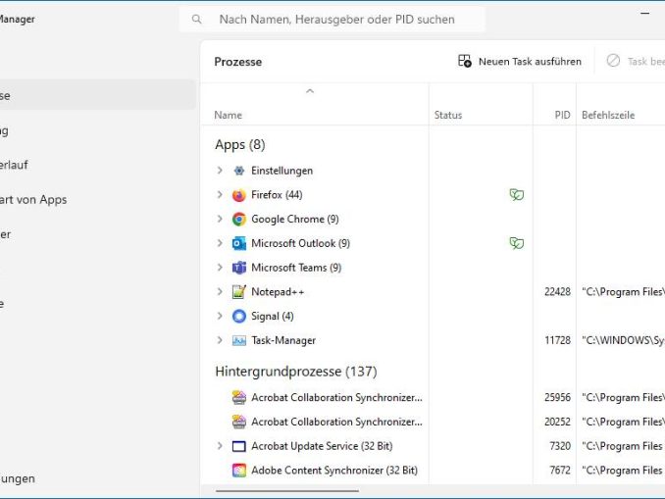Sort by the Status column header
This screenshot has width=665, height=499.
448,115
